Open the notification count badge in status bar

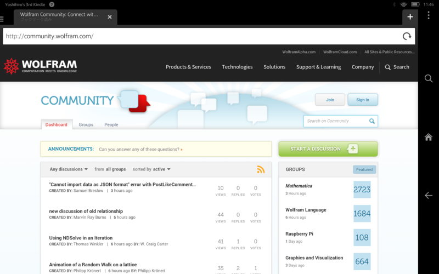point(52,4)
